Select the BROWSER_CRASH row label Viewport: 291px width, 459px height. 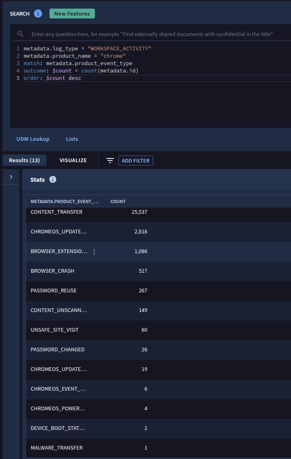[x=52, y=271]
